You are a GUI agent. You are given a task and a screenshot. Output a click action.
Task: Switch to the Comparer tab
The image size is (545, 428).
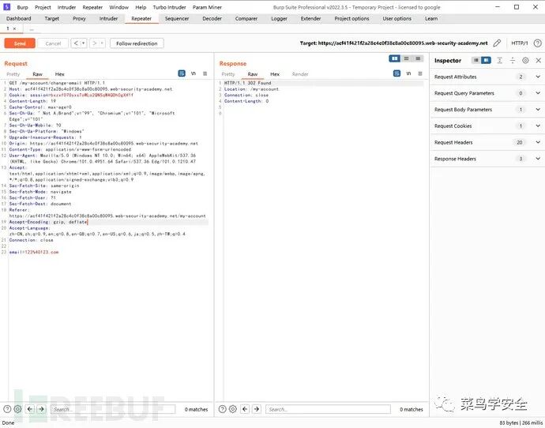click(x=246, y=19)
